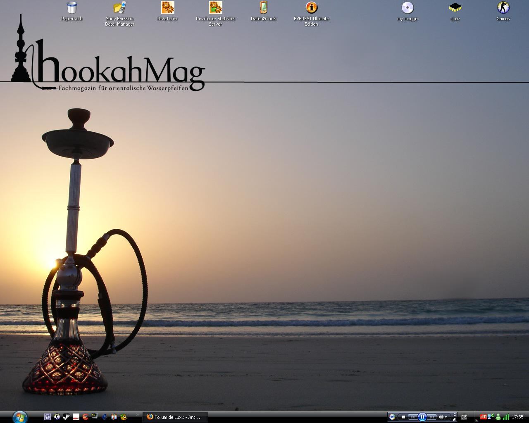Mute the media player toolbar volume
529x423 pixels.
(441, 417)
